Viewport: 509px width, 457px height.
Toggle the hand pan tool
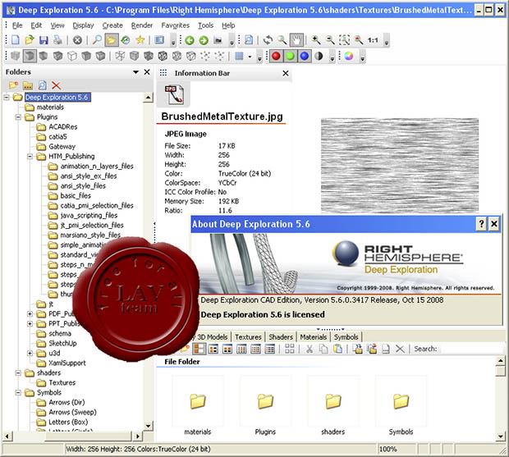[296, 40]
